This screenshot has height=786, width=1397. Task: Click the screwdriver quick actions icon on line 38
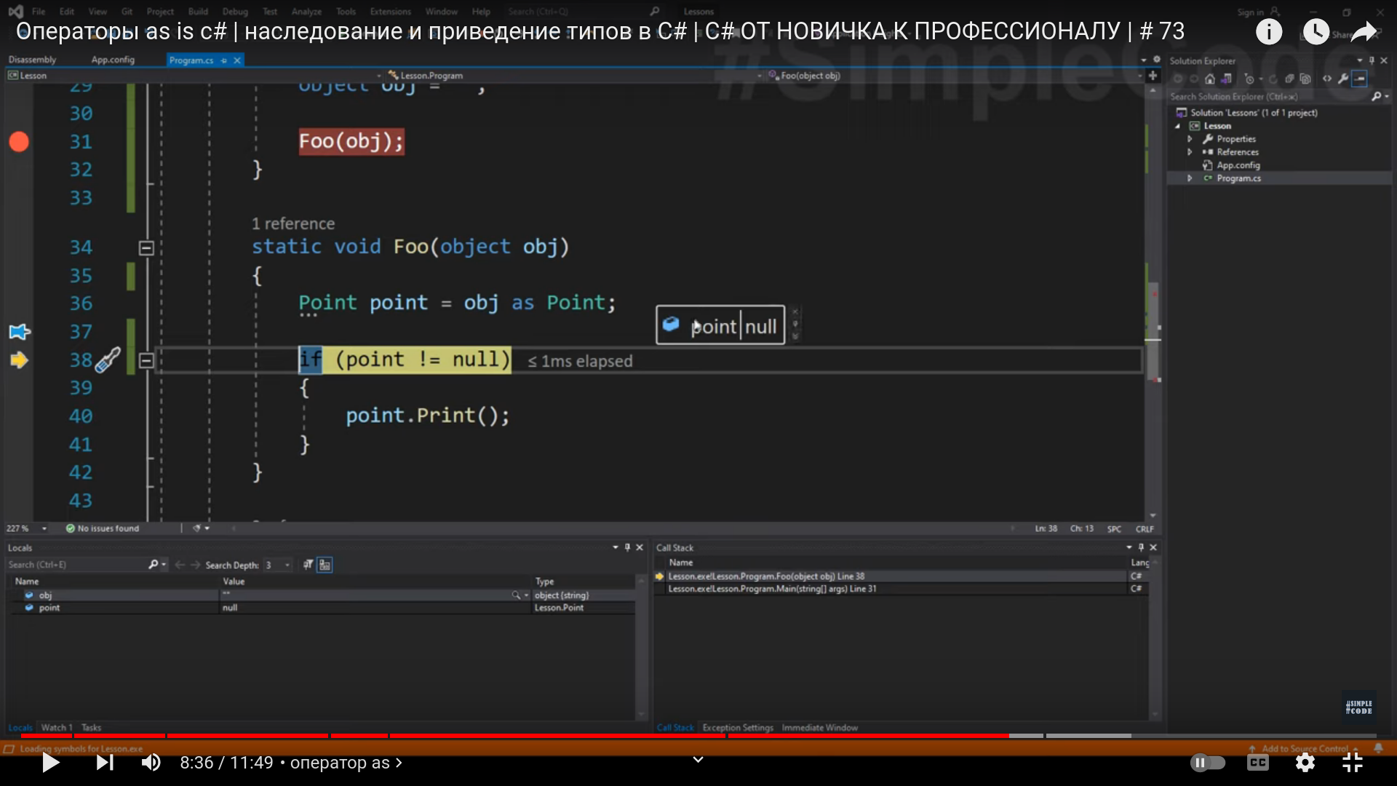[x=108, y=360]
